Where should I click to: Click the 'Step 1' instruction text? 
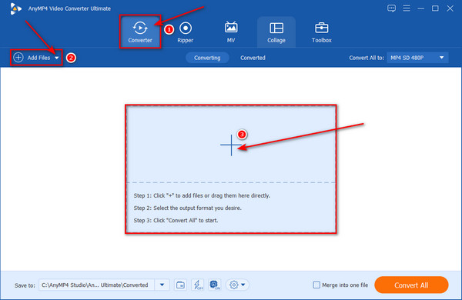click(x=202, y=195)
